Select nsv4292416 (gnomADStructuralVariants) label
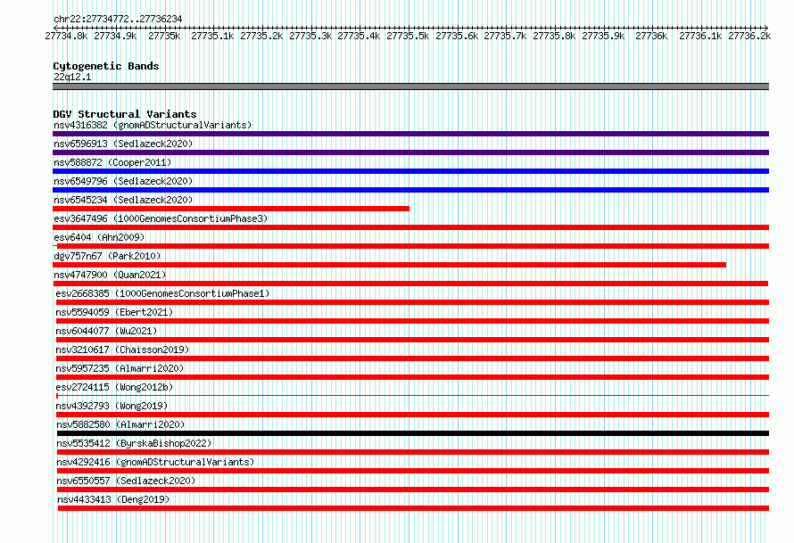The width and height of the screenshot is (794, 543). (x=155, y=462)
